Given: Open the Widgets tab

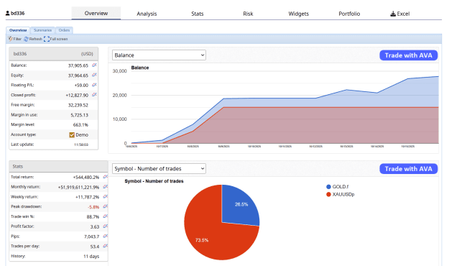Looking at the screenshot, I should tap(298, 14).
